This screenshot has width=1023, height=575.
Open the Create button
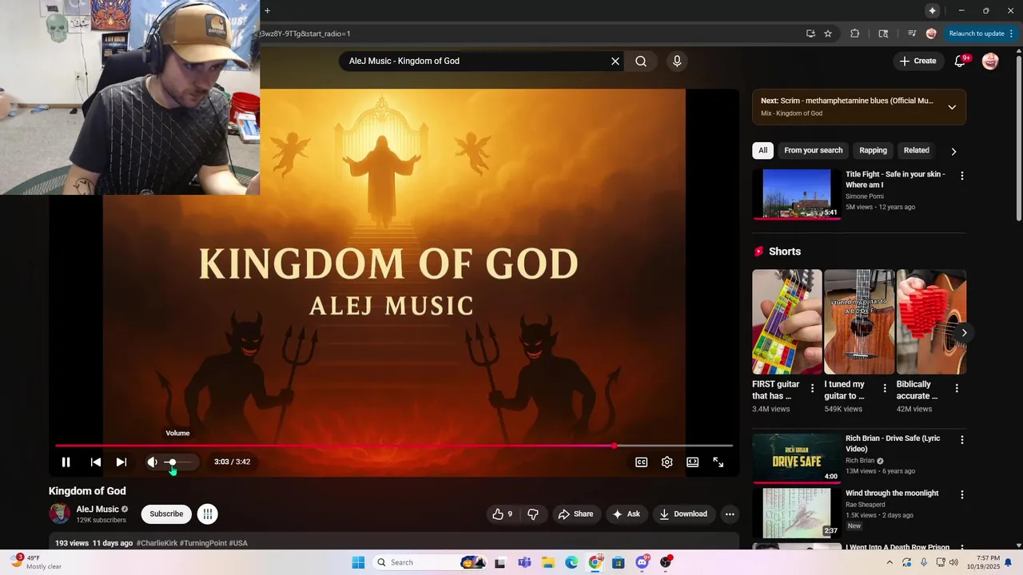tap(918, 61)
